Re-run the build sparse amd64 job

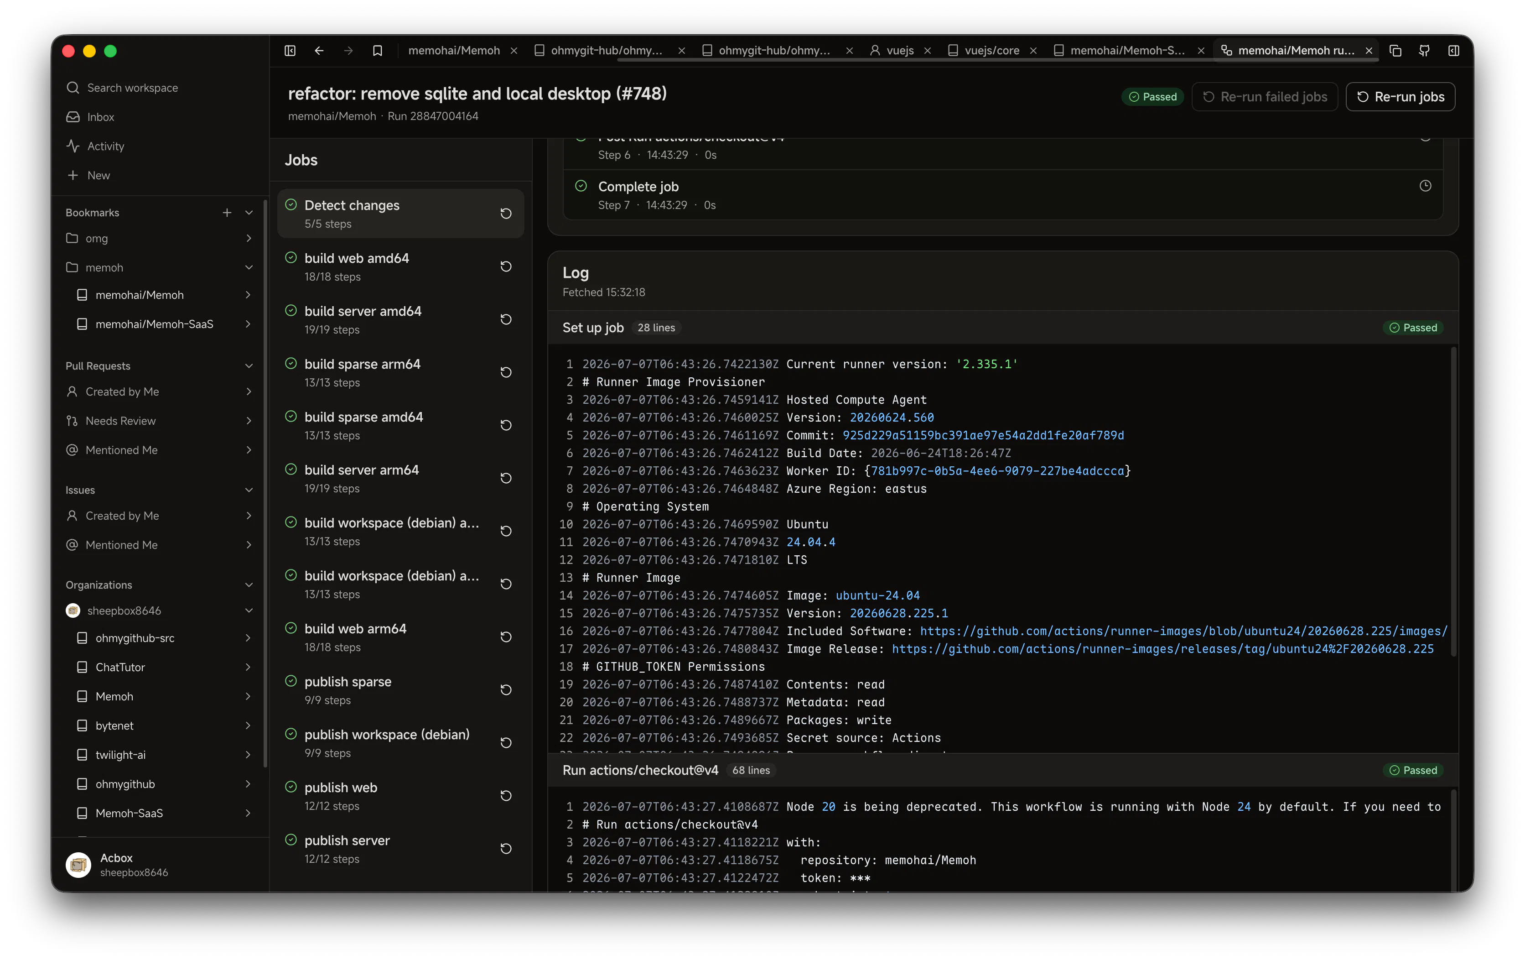coord(506,425)
